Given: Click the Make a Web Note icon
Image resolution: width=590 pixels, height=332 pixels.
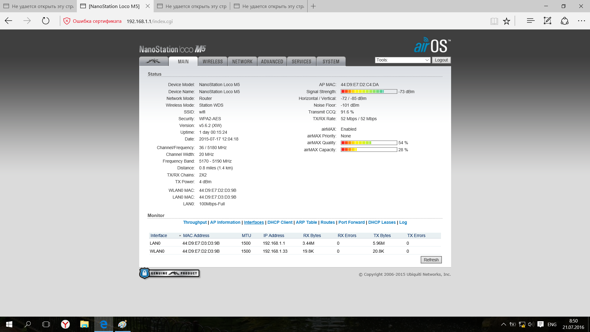Looking at the screenshot, I should pos(548,21).
